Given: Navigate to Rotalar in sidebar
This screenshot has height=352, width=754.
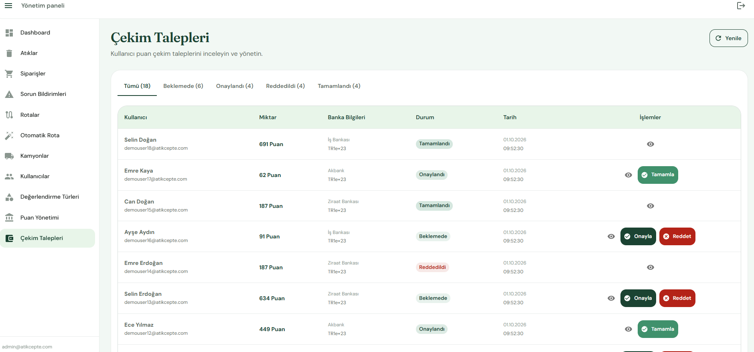Looking at the screenshot, I should (47, 115).
